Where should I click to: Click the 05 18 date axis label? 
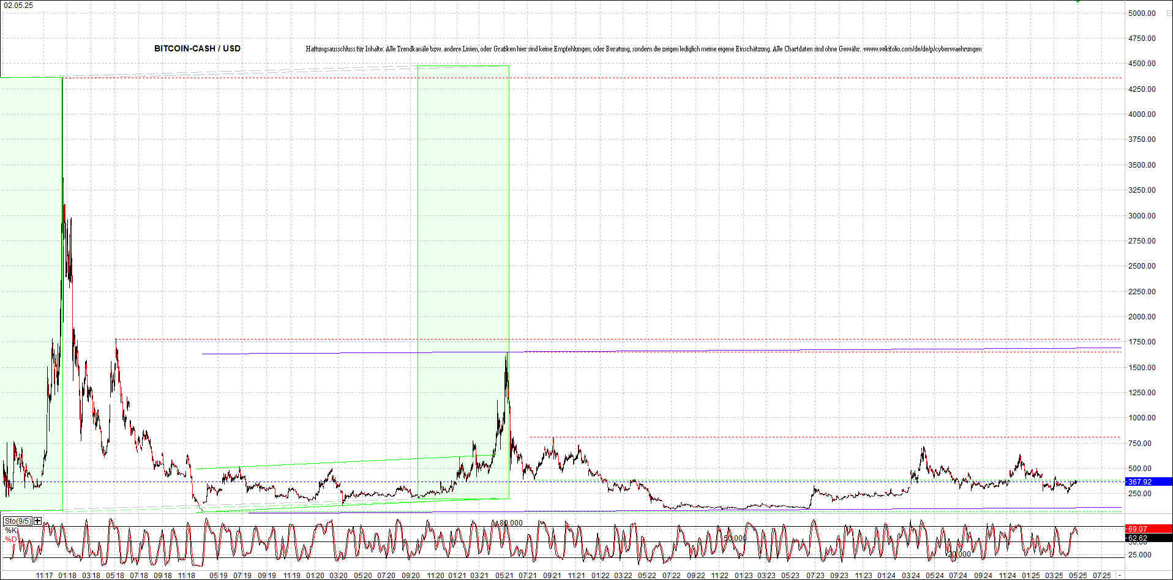pyautogui.click(x=115, y=575)
